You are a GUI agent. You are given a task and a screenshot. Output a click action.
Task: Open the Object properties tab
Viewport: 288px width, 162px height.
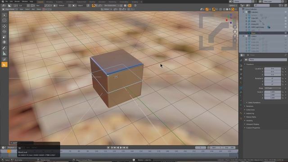click(x=241, y=88)
